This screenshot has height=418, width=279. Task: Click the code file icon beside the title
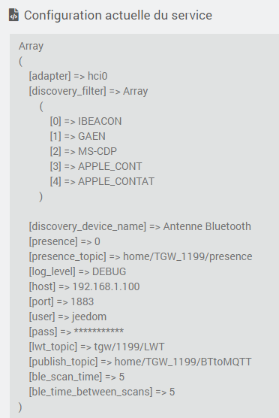[13, 15]
